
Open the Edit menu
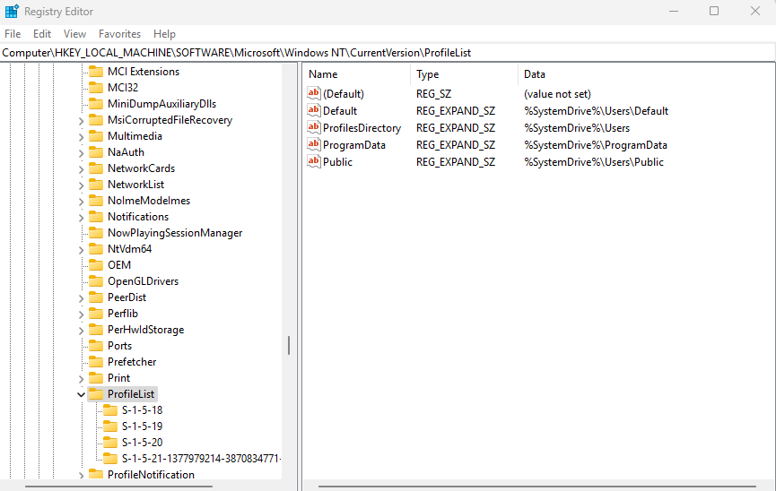coord(42,34)
